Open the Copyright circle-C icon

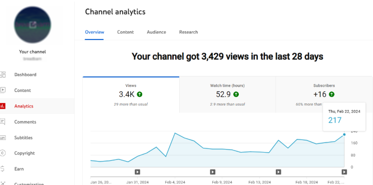coord(3,153)
